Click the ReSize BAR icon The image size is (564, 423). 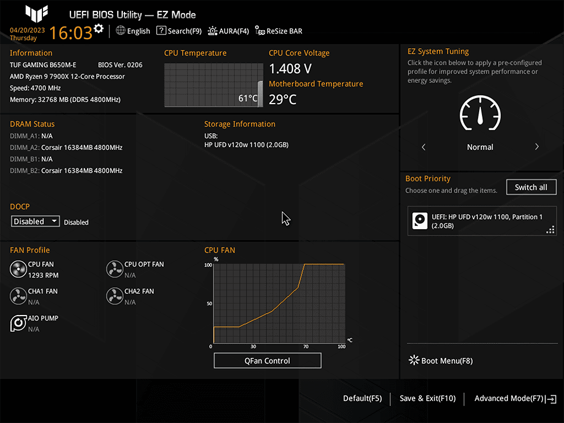pos(260,31)
